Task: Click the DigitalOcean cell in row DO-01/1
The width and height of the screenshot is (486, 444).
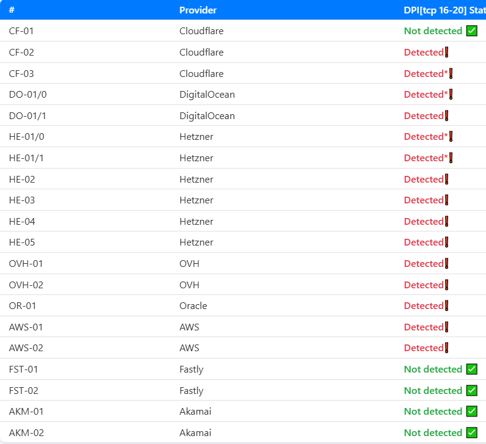Action: coord(207,116)
